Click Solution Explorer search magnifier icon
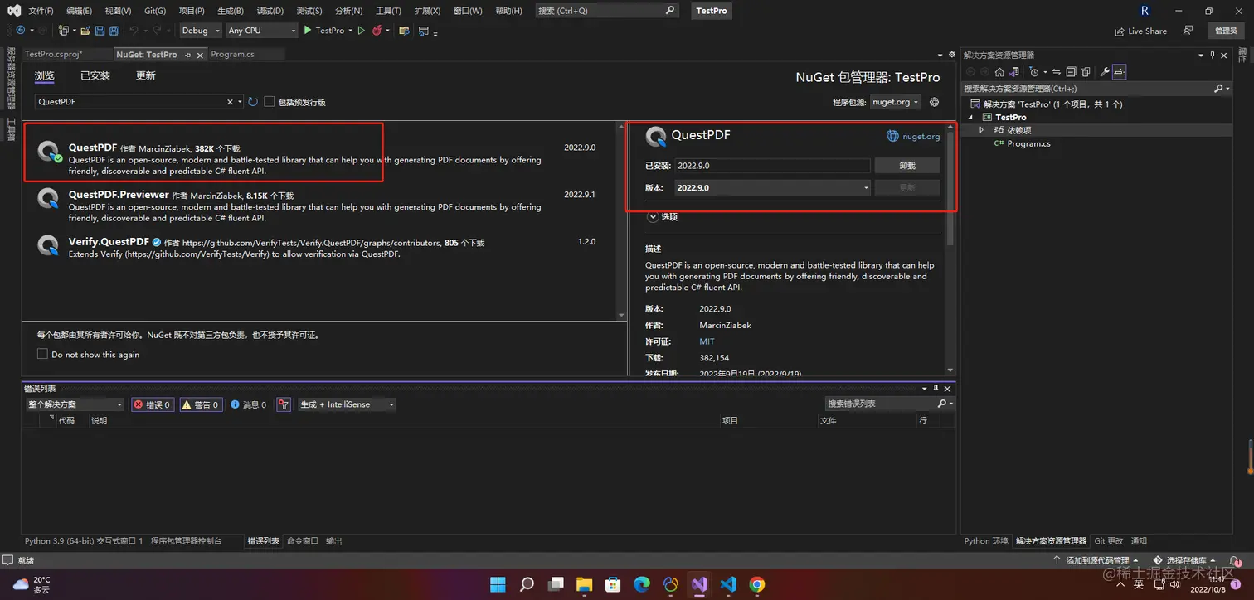1254x600 pixels. (1218, 89)
